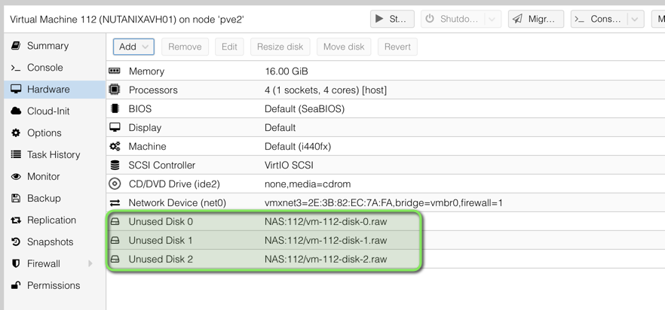The width and height of the screenshot is (665, 310).
Task: Select the none,media=cdrom value
Action: [x=308, y=184]
